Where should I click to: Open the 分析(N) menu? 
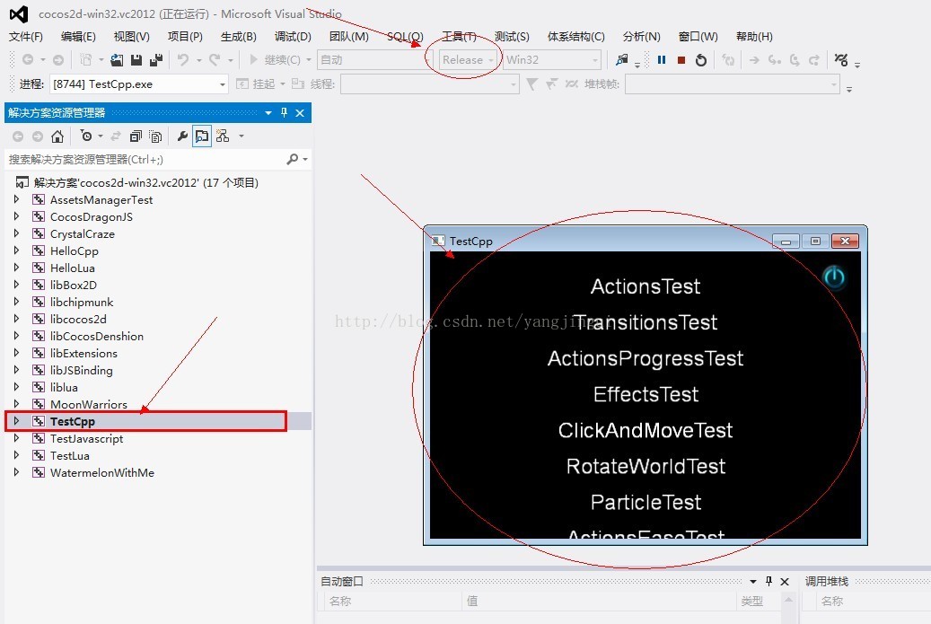(x=641, y=37)
